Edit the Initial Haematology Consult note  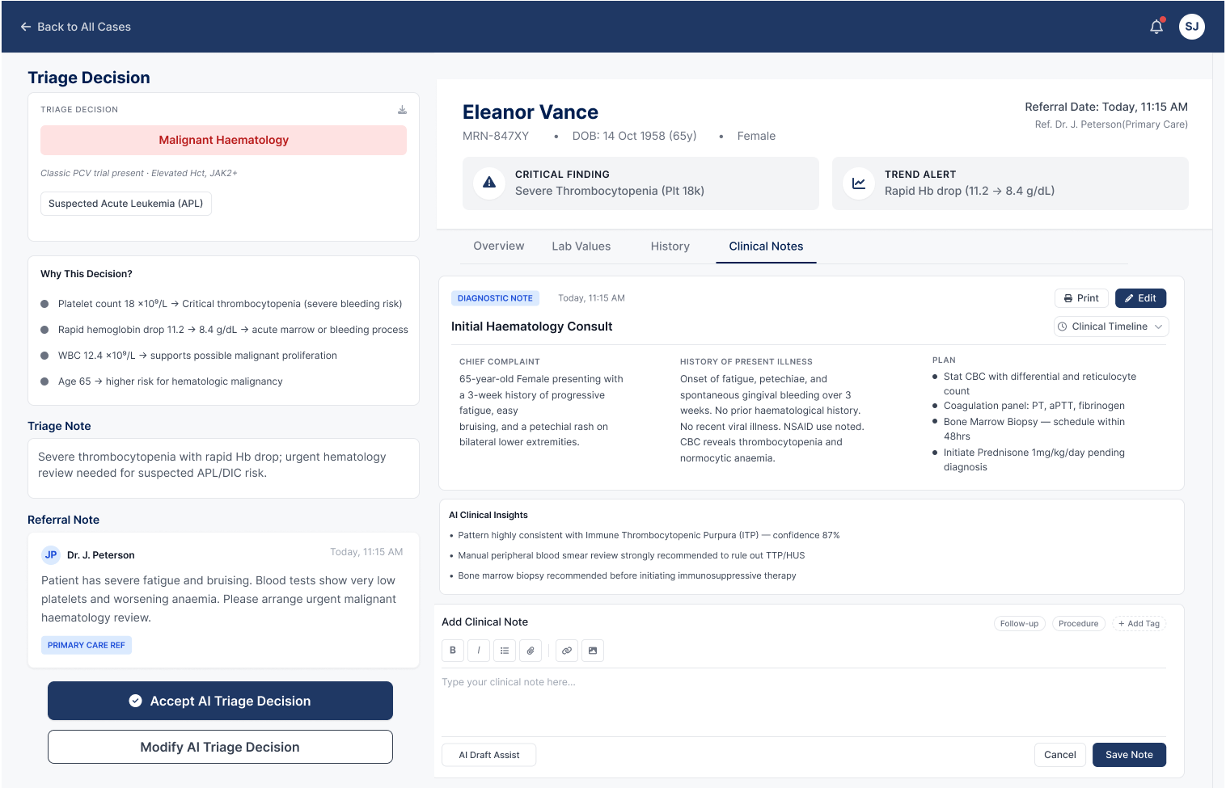point(1140,298)
